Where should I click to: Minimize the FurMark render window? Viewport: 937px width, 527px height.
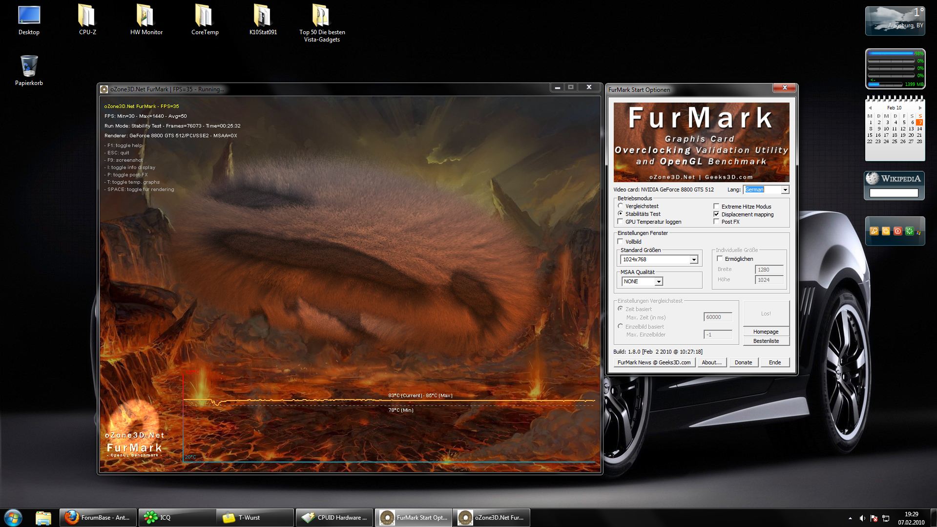[557, 87]
